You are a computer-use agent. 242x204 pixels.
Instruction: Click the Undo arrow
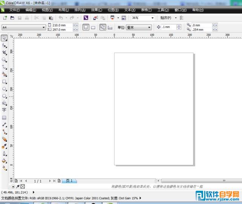[61, 18]
